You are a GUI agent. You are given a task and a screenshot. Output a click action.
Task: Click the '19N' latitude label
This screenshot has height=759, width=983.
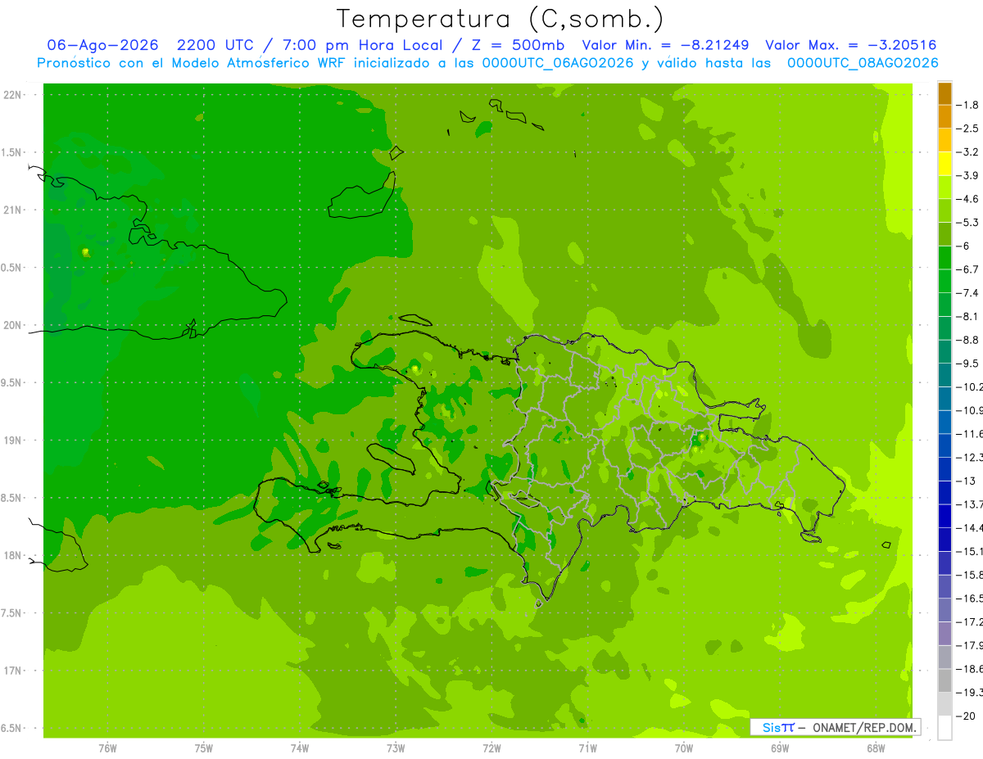(13, 440)
